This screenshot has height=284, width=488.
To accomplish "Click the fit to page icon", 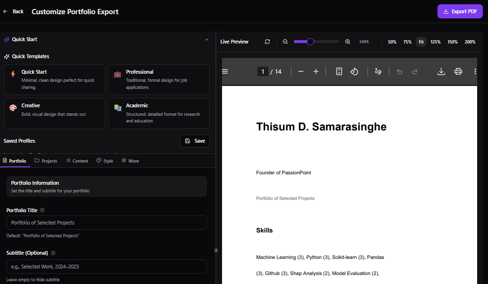I will coord(339,72).
